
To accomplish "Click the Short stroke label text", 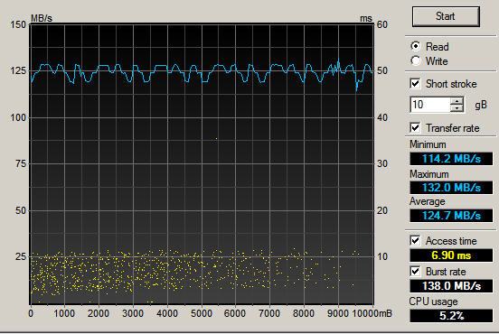I will (x=451, y=84).
